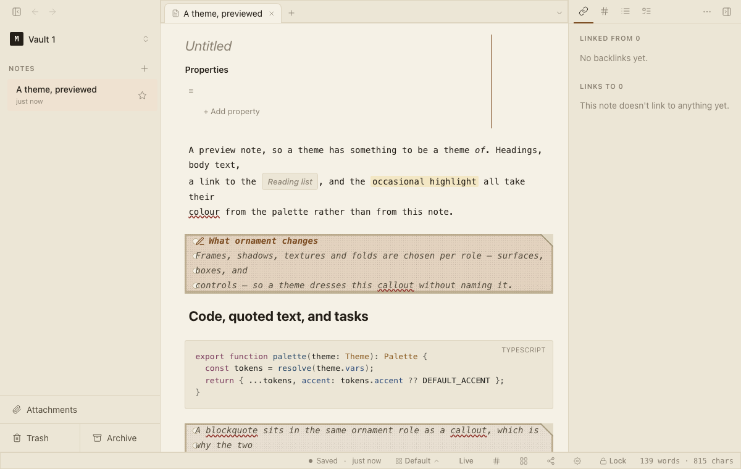Click the 'LINKED FROM 0' section header
The height and width of the screenshot is (469, 741).
[610, 38]
